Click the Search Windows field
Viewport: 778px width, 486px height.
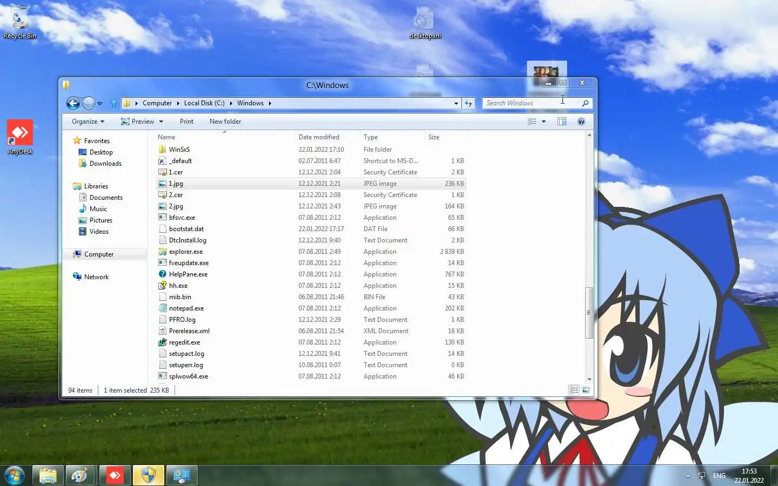(x=531, y=103)
